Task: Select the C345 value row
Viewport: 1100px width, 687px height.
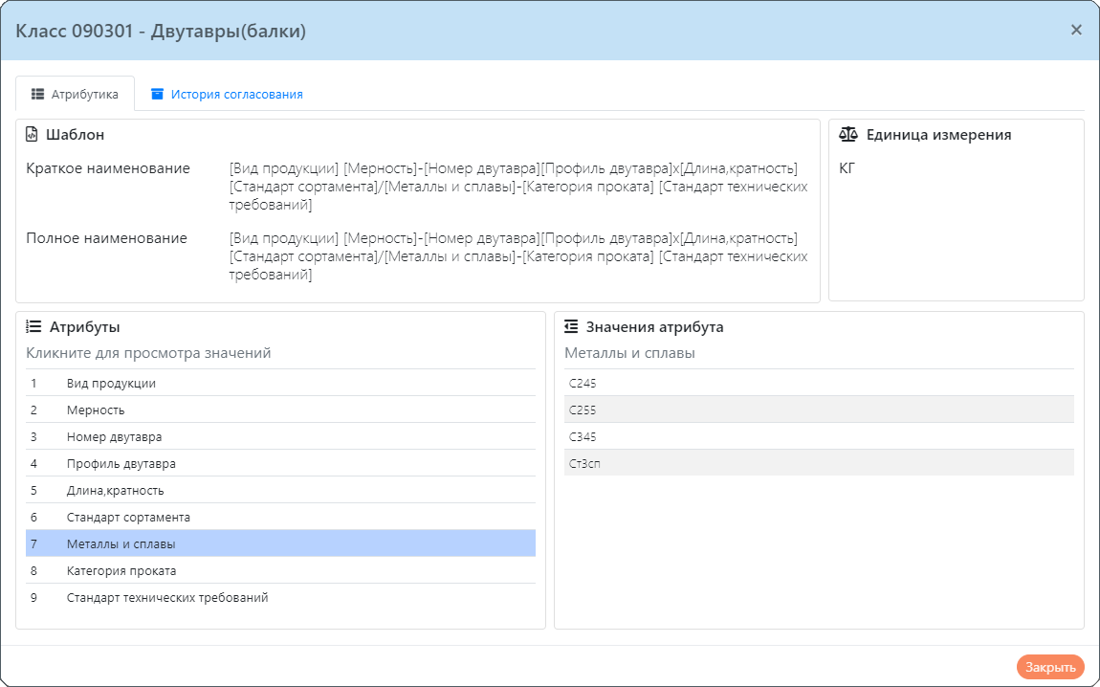Action: [583, 437]
